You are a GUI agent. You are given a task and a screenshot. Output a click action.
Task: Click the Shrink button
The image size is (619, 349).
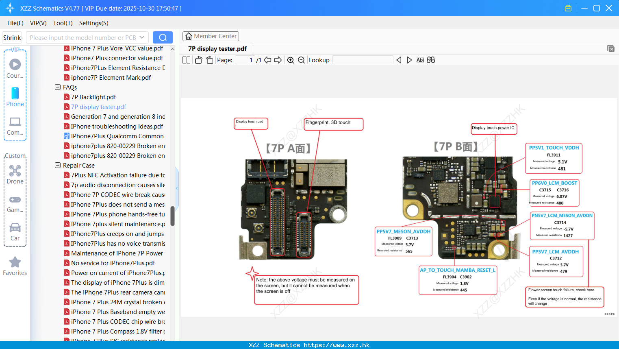click(x=12, y=37)
